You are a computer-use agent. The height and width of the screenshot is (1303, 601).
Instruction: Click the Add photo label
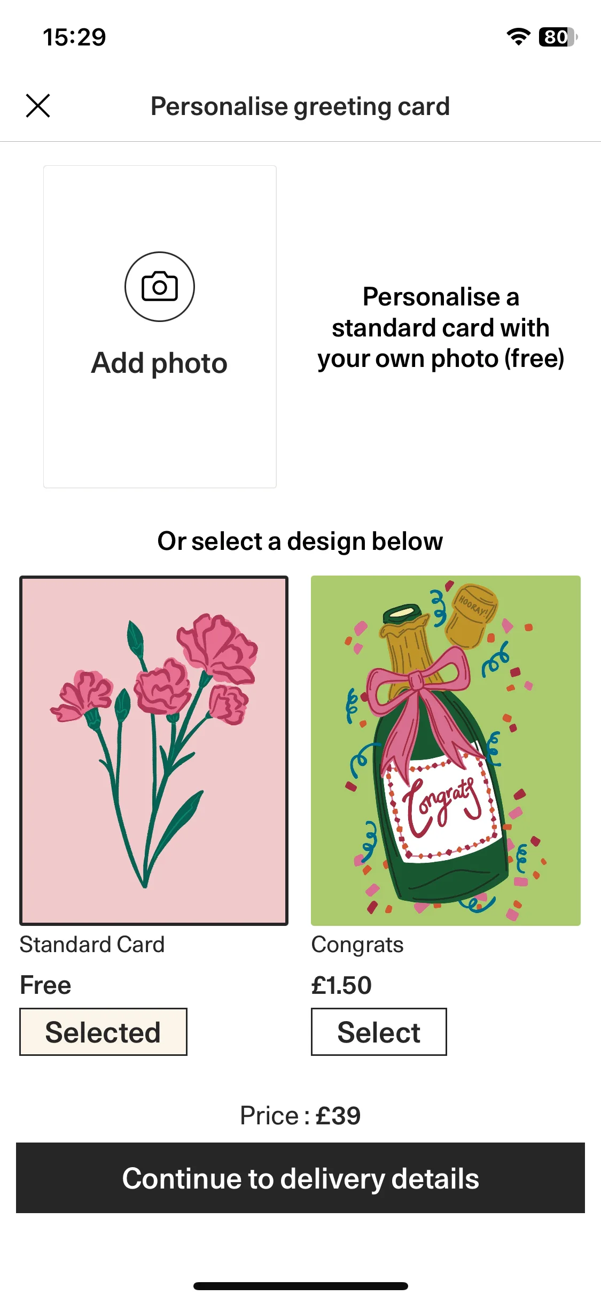[x=160, y=363]
